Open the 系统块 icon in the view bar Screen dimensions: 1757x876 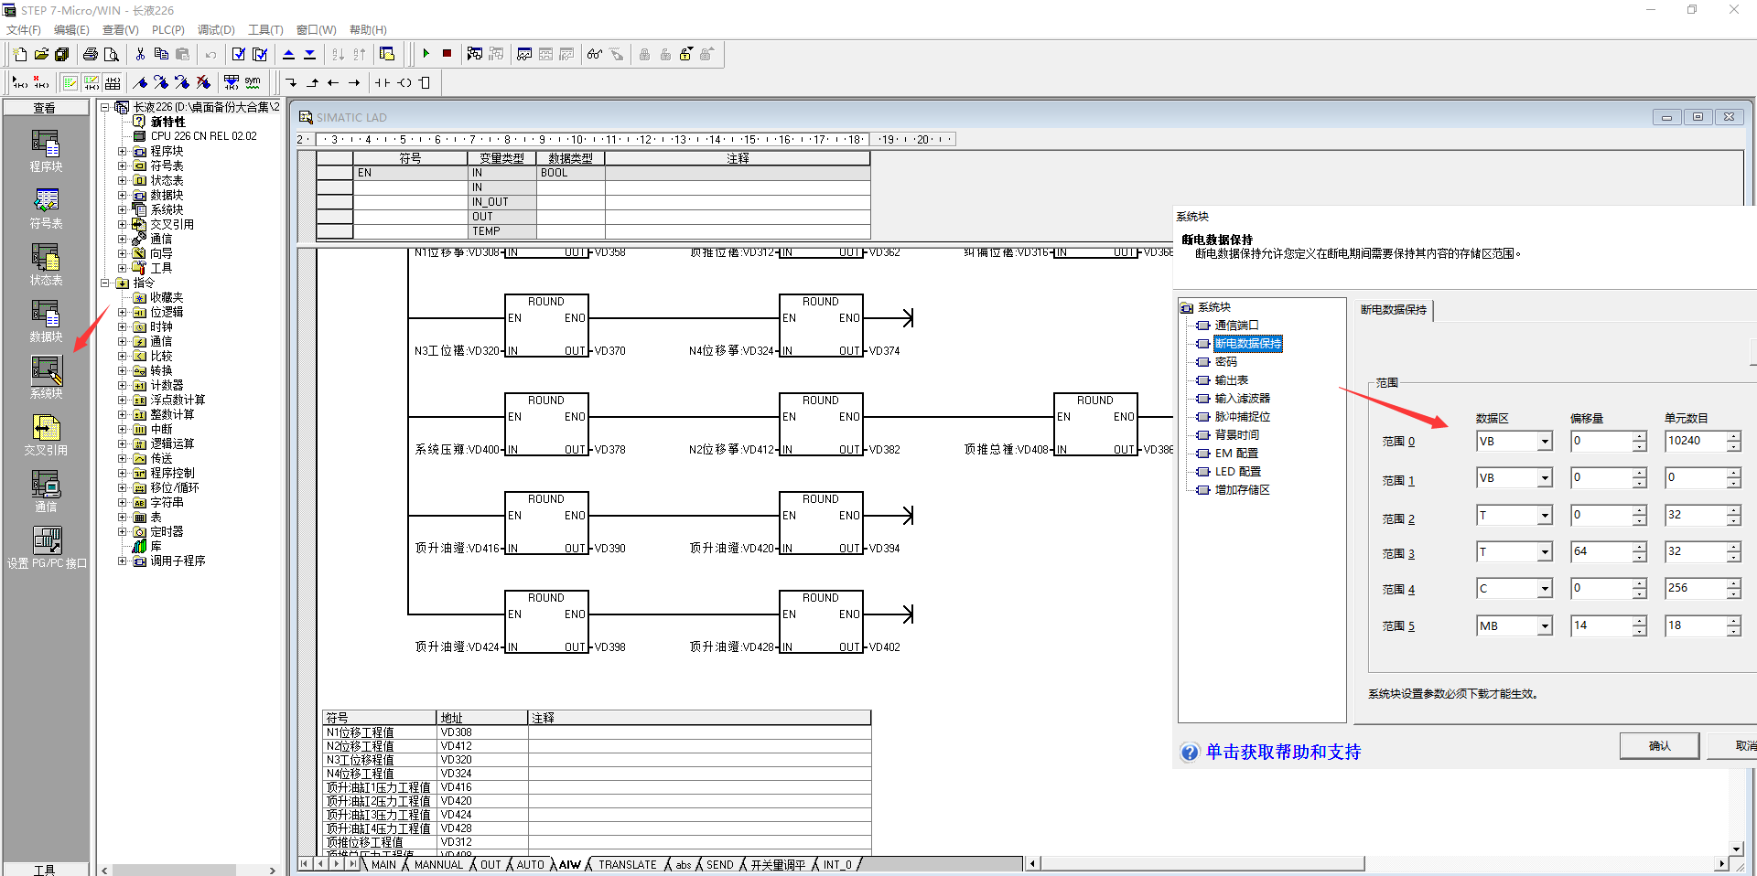click(46, 378)
